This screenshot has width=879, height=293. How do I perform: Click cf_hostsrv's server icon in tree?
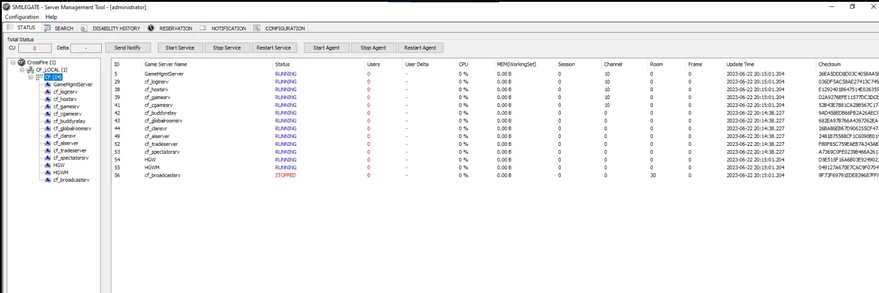click(48, 99)
